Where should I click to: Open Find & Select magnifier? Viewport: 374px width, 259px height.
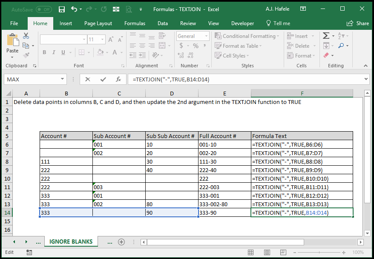(341, 46)
